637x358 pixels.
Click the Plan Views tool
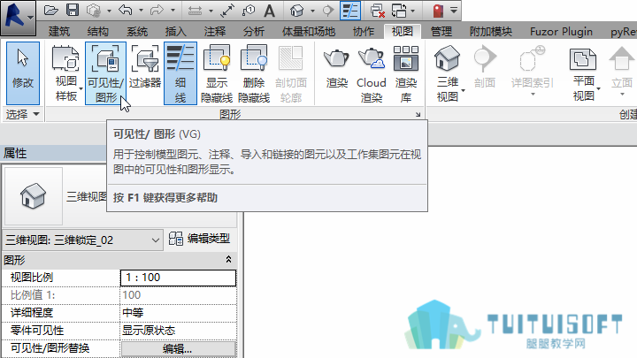click(x=584, y=73)
